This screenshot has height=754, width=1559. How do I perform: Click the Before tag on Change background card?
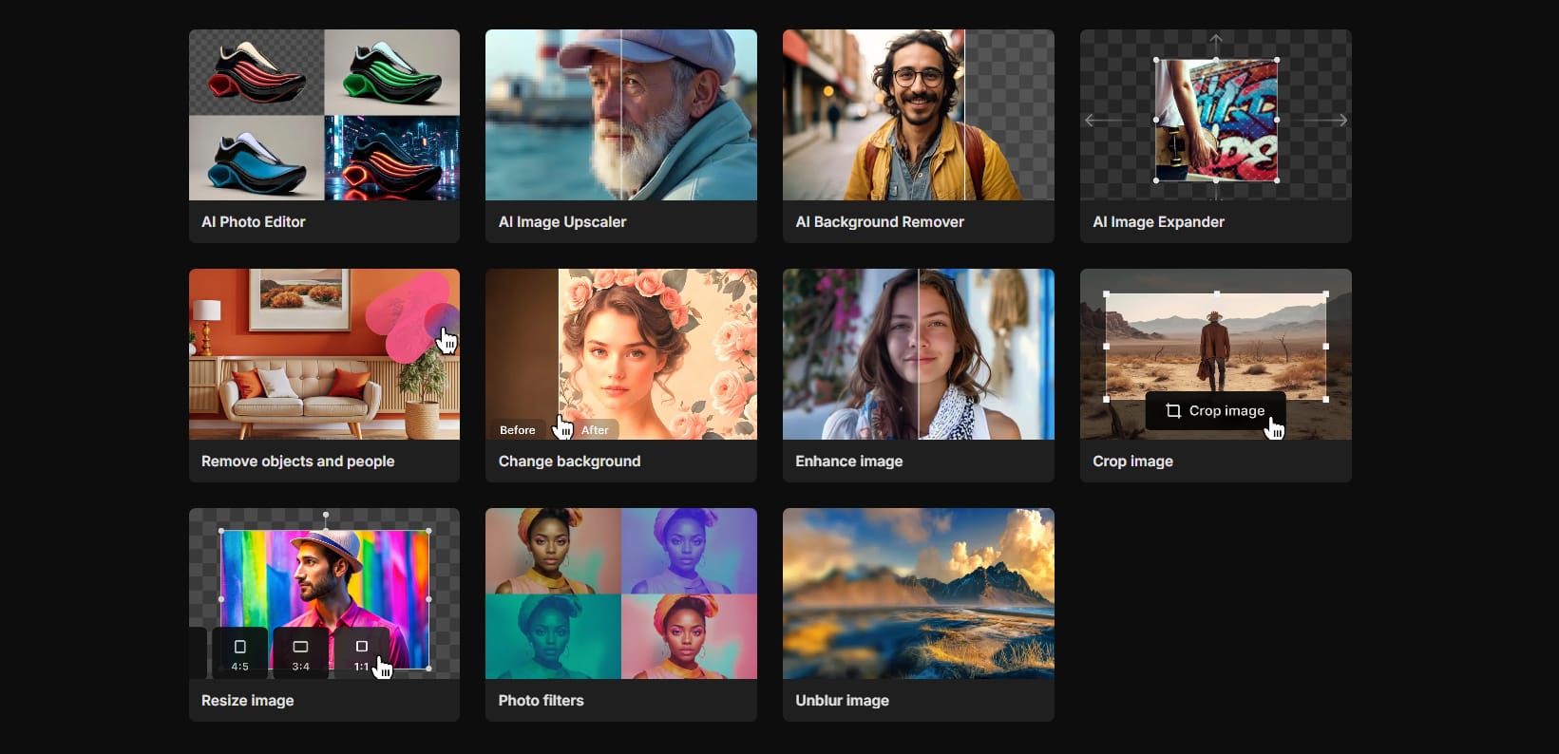click(518, 430)
